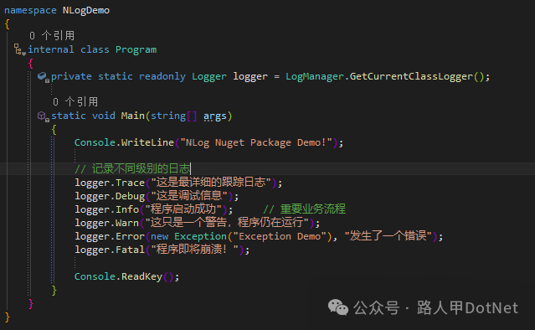Image resolution: width=535 pixels, height=330 pixels.
Task: Click 'Warn' in logger.Warn line
Action: tap(127, 223)
